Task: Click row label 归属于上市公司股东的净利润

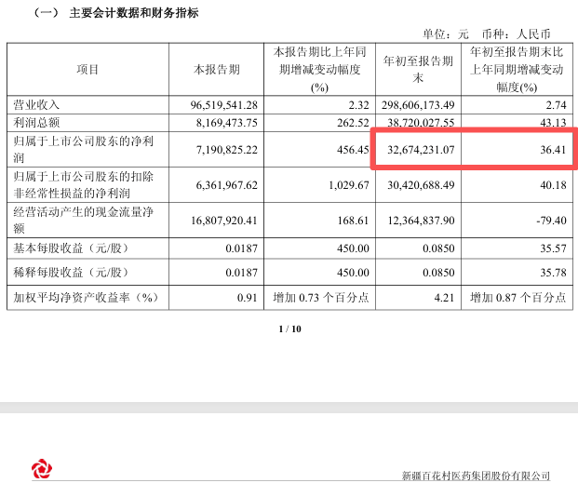Action: click(x=84, y=149)
